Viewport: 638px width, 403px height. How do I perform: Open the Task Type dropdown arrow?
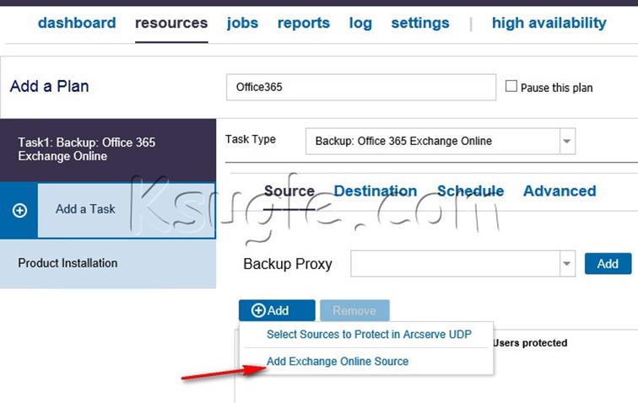[567, 141]
